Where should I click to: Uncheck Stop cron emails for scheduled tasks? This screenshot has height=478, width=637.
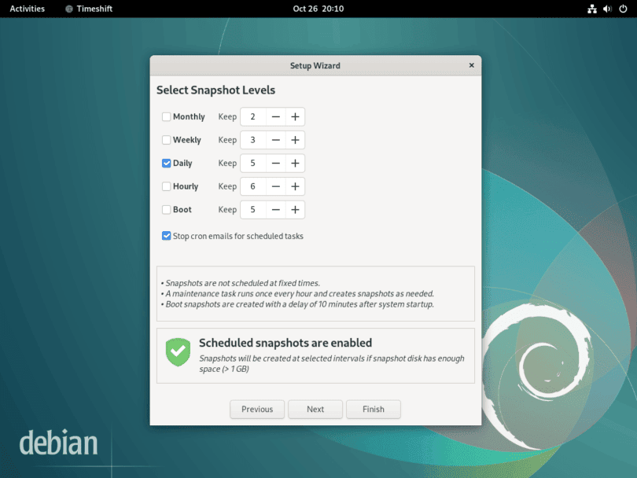pyautogui.click(x=166, y=235)
